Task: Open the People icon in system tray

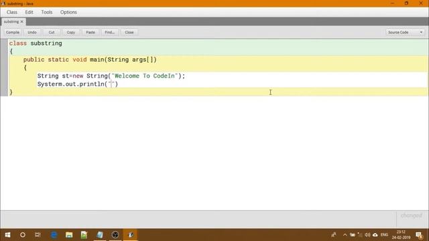Action: (x=334, y=235)
